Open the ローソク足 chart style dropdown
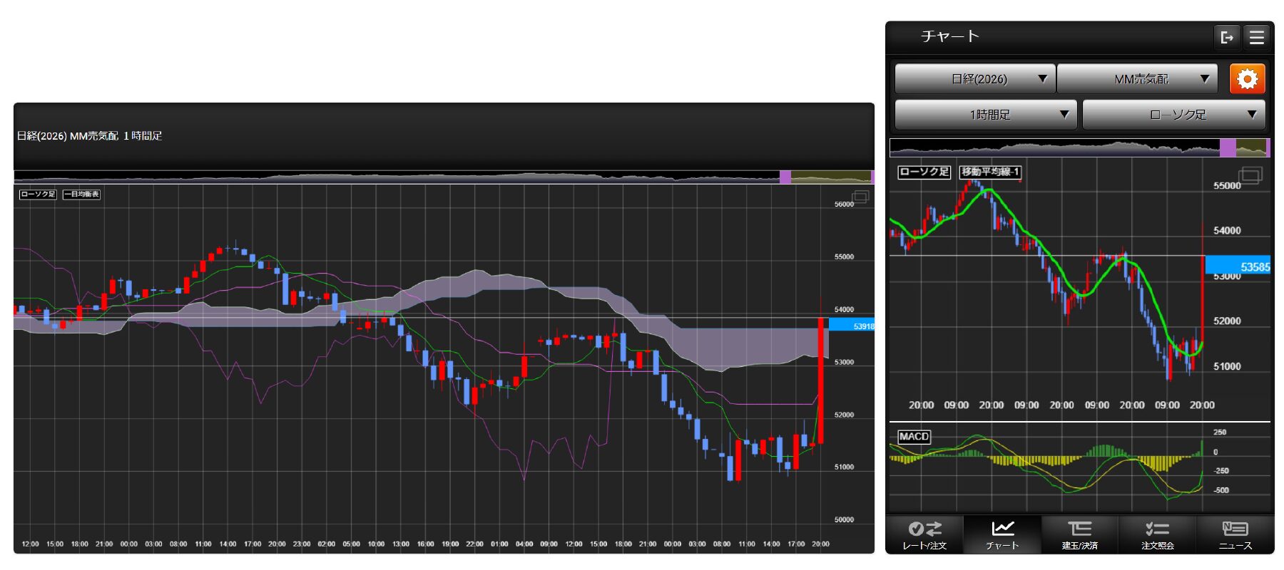1284x570 pixels. (1173, 114)
